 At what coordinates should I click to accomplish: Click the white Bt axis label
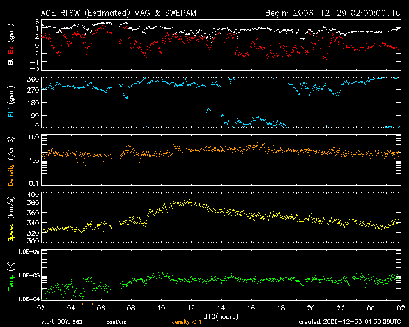point(11,62)
